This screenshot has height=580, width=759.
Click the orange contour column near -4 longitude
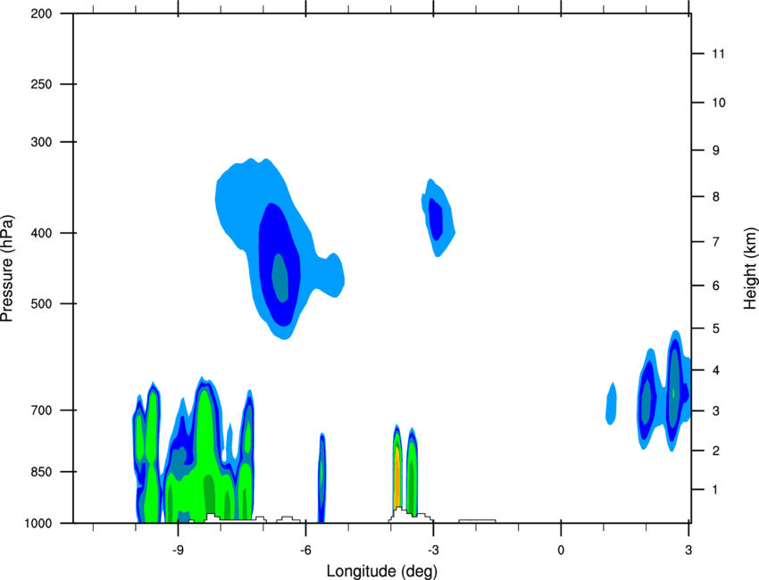point(396,476)
